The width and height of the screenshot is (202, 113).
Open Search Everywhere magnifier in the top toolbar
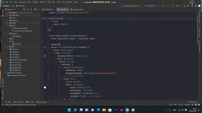click(x=192, y=6)
